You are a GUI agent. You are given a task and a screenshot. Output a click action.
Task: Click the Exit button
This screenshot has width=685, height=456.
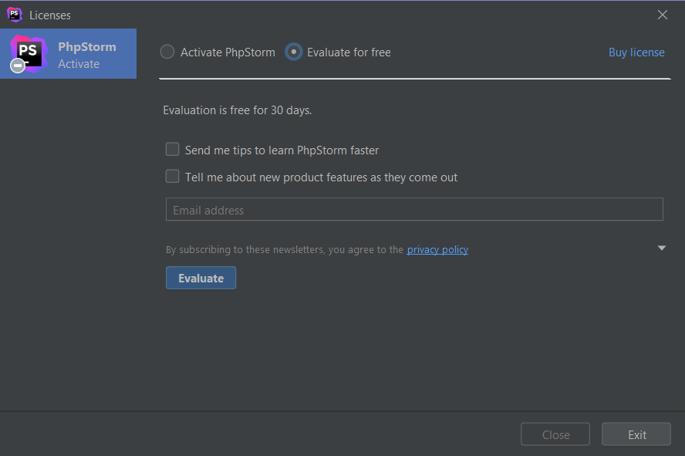pyautogui.click(x=636, y=434)
